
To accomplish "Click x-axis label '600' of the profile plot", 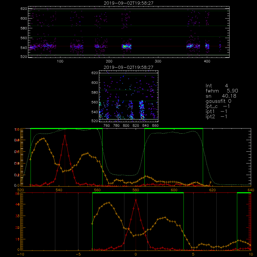I will (x=174, y=190).
